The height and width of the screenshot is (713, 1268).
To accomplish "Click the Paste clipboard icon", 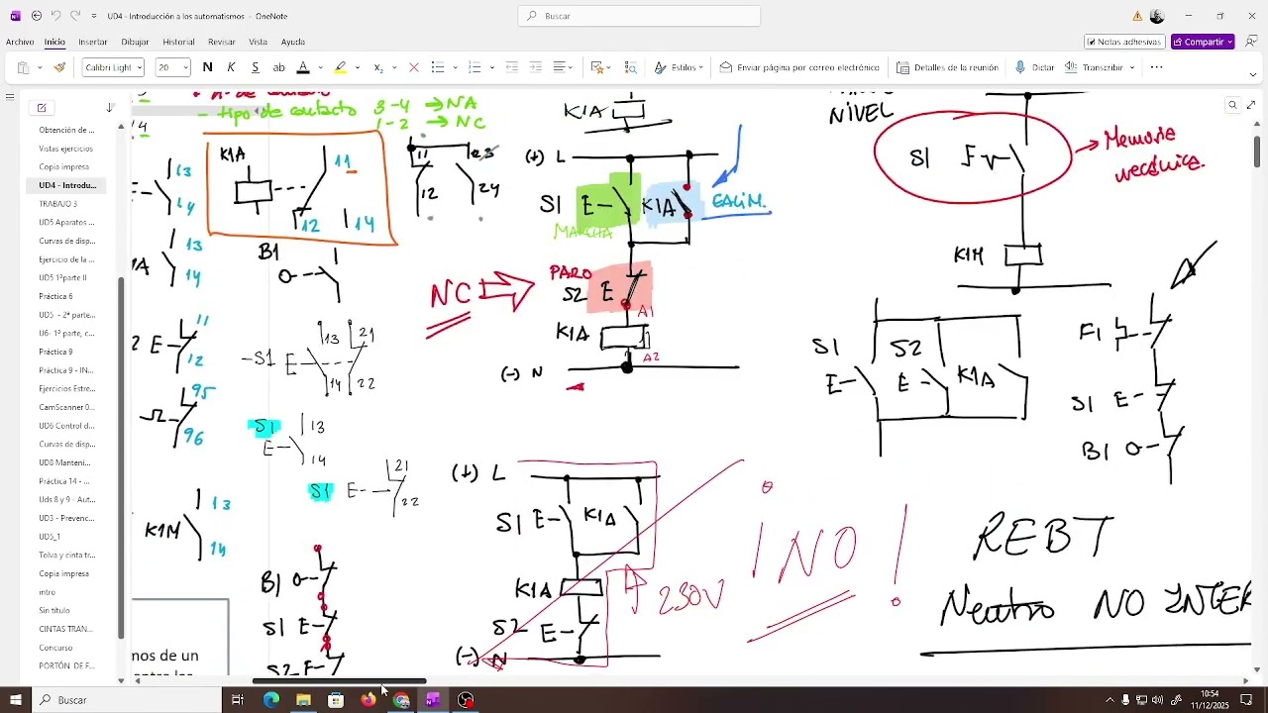I will pyautogui.click(x=23, y=67).
